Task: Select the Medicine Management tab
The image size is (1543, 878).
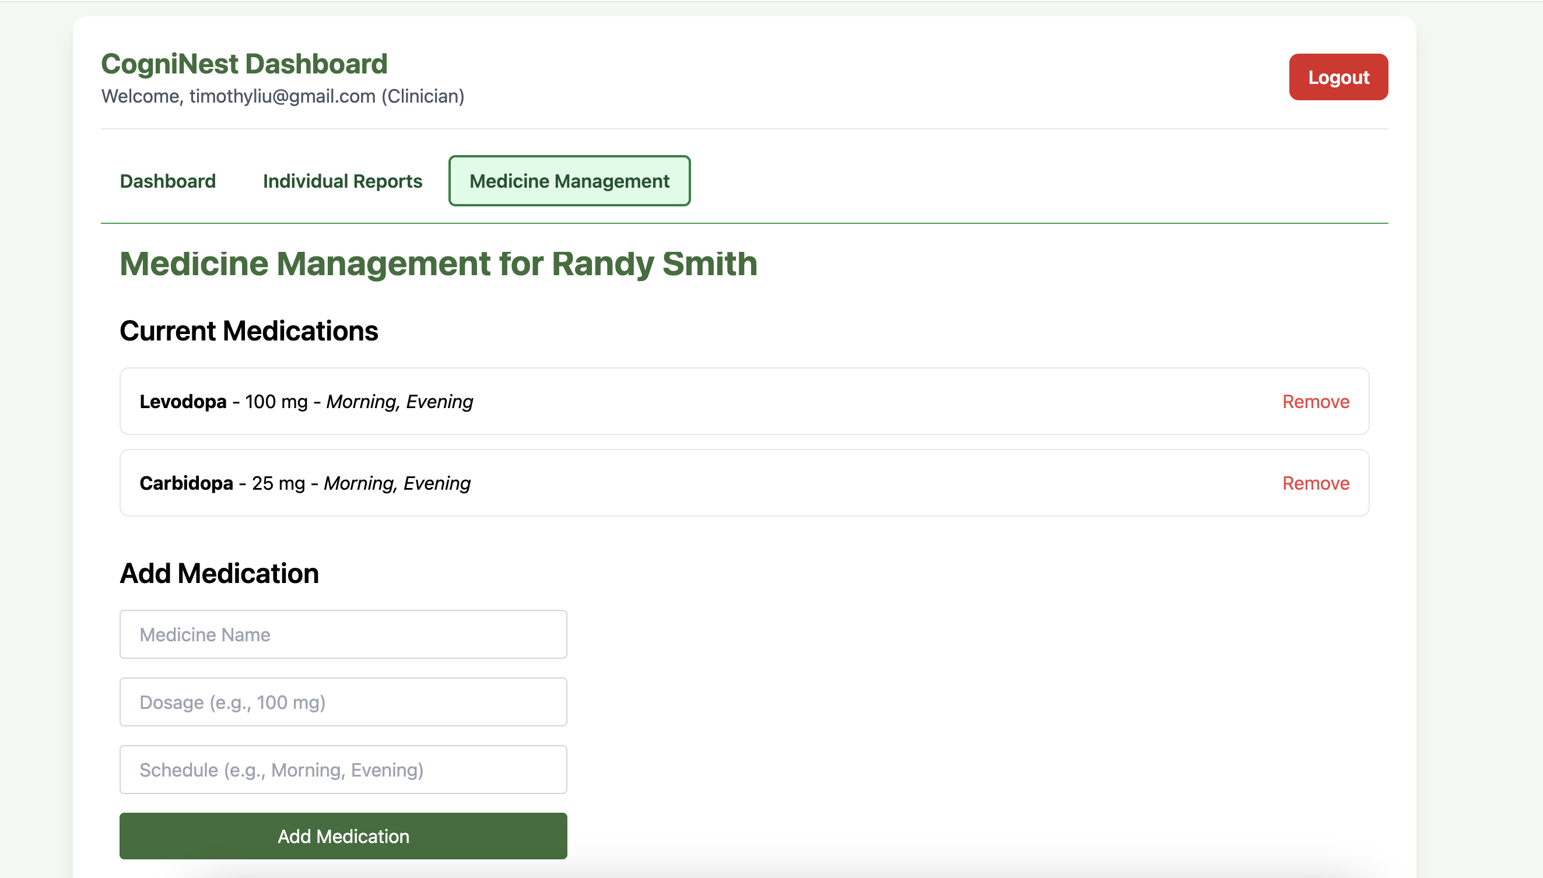Action: click(x=569, y=181)
